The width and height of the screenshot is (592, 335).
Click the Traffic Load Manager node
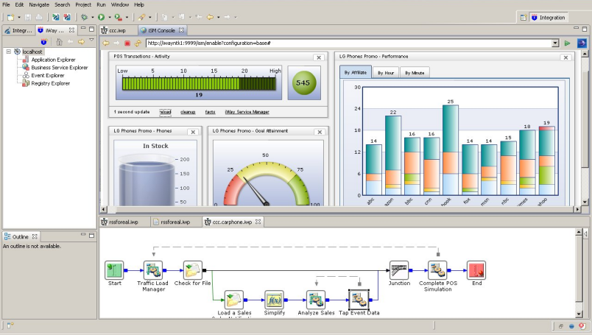[151, 269]
